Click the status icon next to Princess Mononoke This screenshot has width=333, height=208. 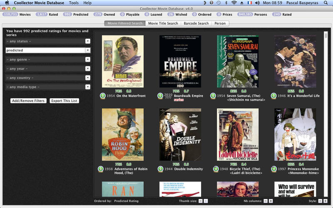pyautogui.click(x=273, y=169)
